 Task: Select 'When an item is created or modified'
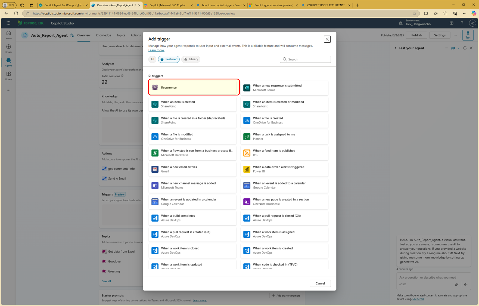[284, 104]
